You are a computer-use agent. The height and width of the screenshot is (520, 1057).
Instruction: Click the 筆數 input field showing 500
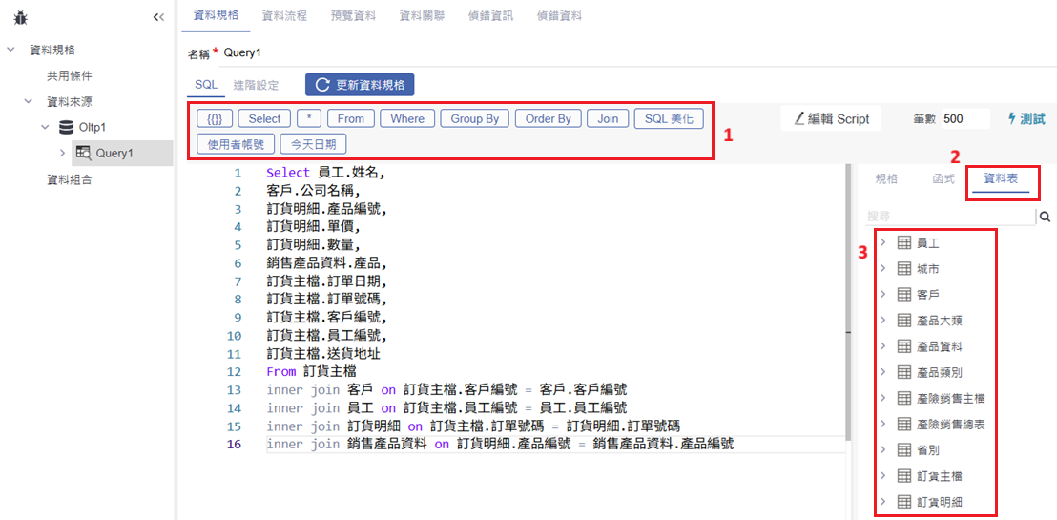point(964,119)
